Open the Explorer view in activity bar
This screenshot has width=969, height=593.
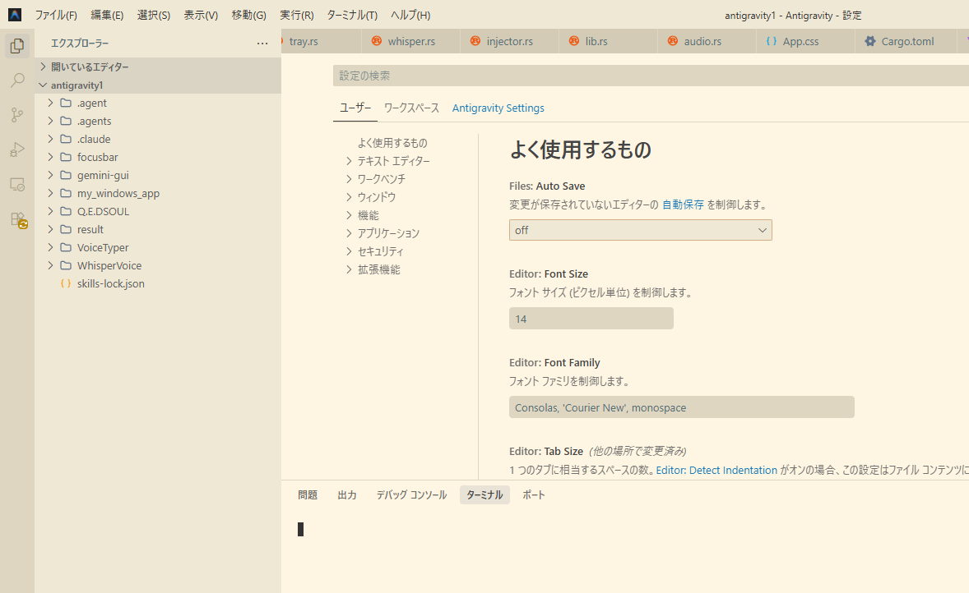16,46
